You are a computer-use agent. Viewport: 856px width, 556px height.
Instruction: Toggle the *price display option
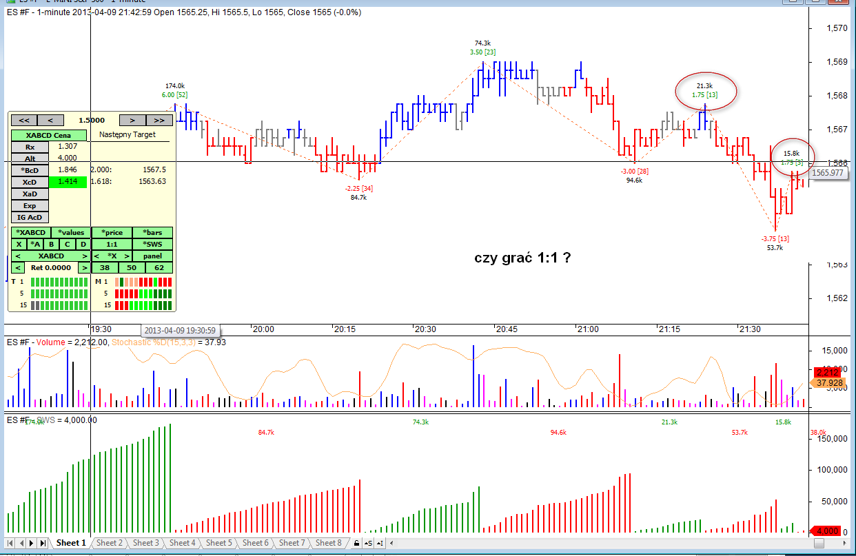(112, 232)
